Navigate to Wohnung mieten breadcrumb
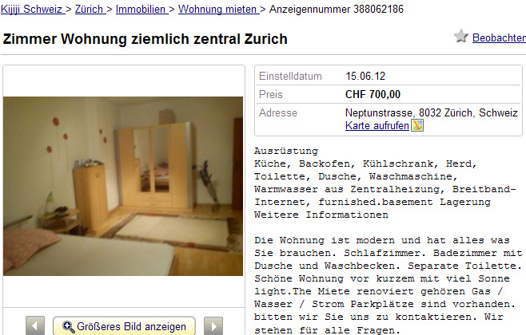526x335 pixels. (219, 9)
